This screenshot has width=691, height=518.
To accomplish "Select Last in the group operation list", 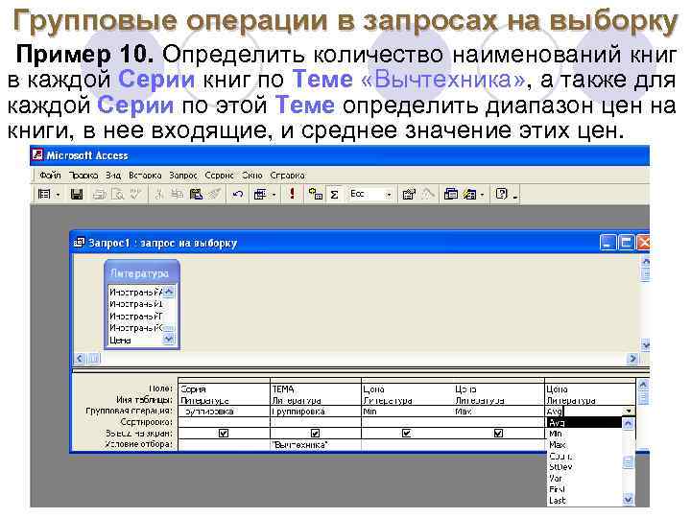I will click(x=584, y=501).
